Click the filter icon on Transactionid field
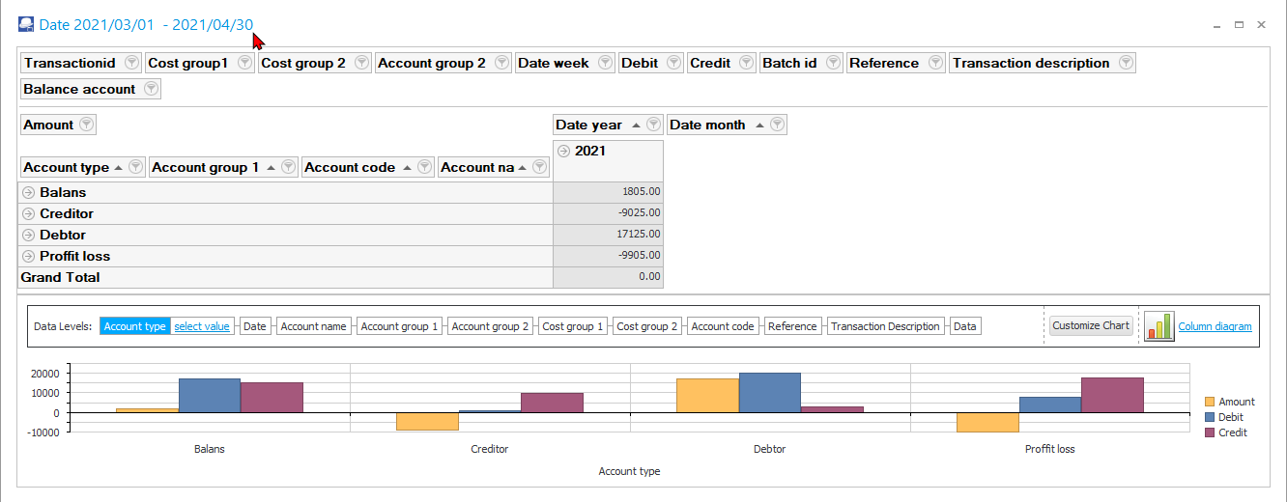Viewport: 1287px width, 502px height. coord(131,63)
